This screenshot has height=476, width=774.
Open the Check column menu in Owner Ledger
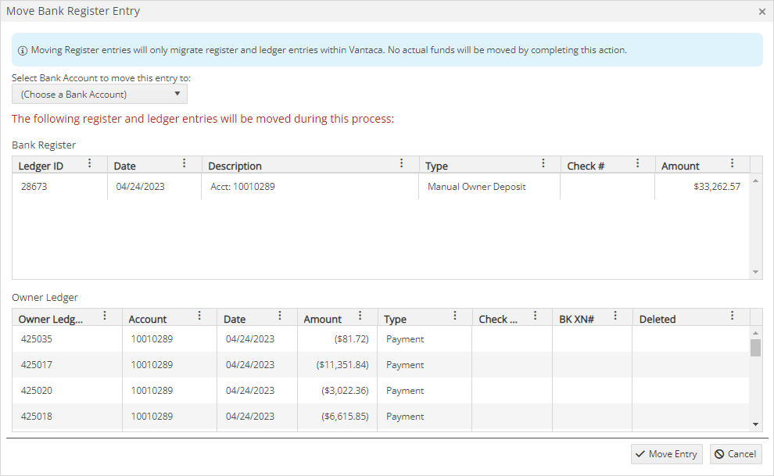pos(535,316)
